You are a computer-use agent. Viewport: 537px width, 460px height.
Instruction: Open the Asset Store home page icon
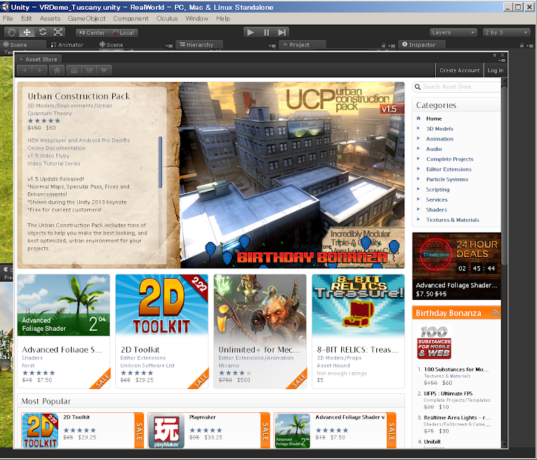57,70
